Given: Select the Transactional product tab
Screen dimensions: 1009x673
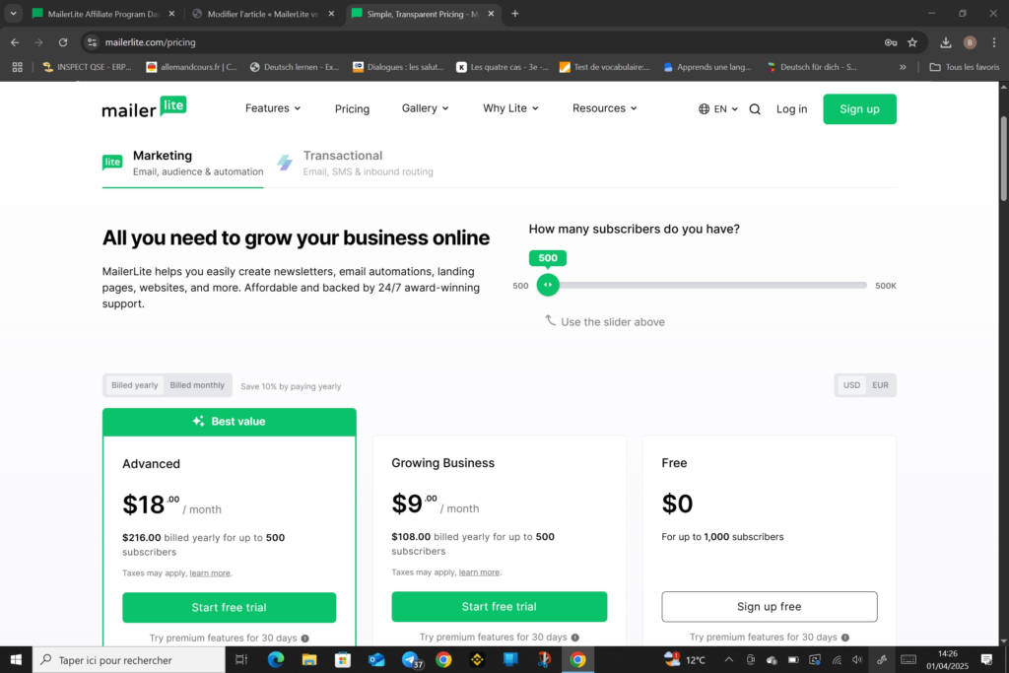Looking at the screenshot, I should pyautogui.click(x=355, y=164).
